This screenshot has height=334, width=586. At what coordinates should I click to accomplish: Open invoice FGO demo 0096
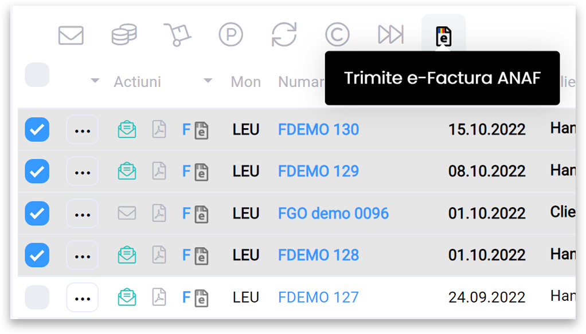tap(333, 213)
